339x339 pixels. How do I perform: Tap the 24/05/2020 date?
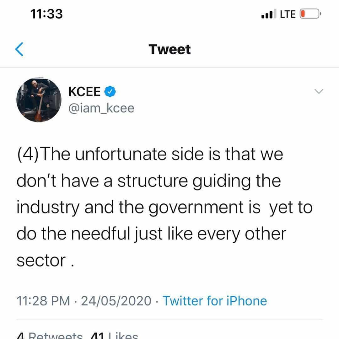[116, 301]
